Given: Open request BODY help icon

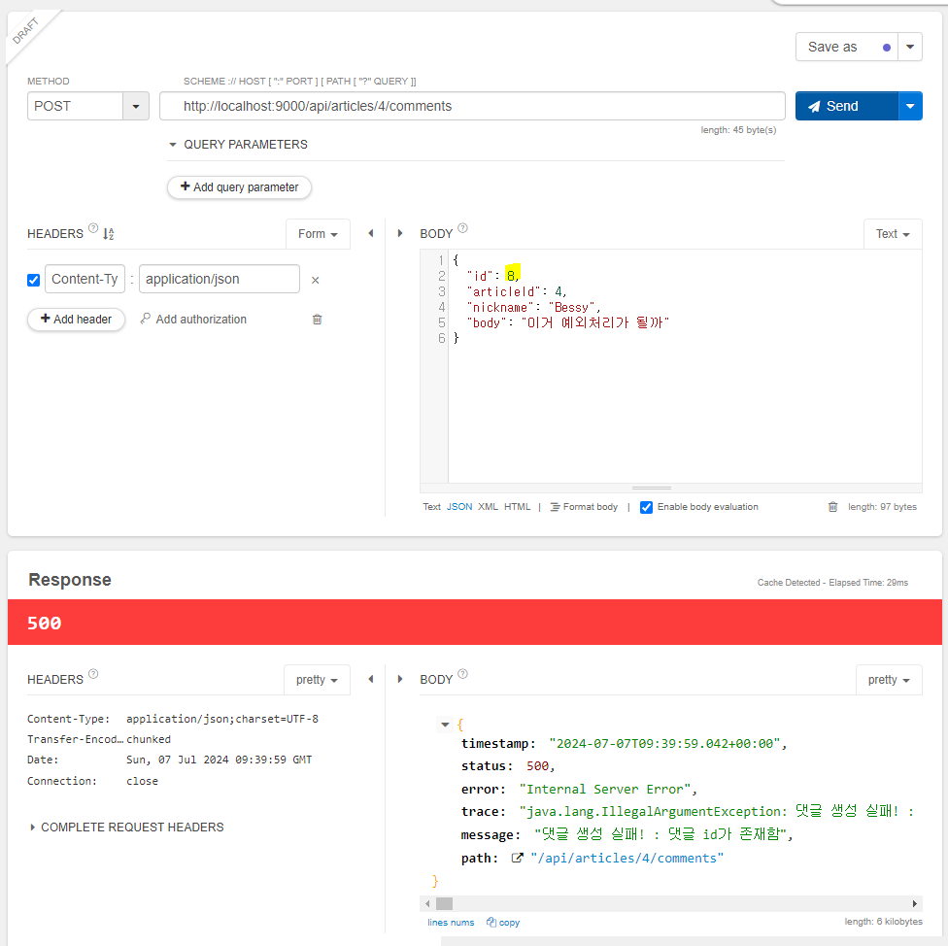Looking at the screenshot, I should pos(462,228).
